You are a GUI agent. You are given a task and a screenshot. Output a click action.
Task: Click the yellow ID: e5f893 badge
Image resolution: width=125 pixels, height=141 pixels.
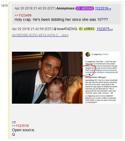(x=87, y=29)
